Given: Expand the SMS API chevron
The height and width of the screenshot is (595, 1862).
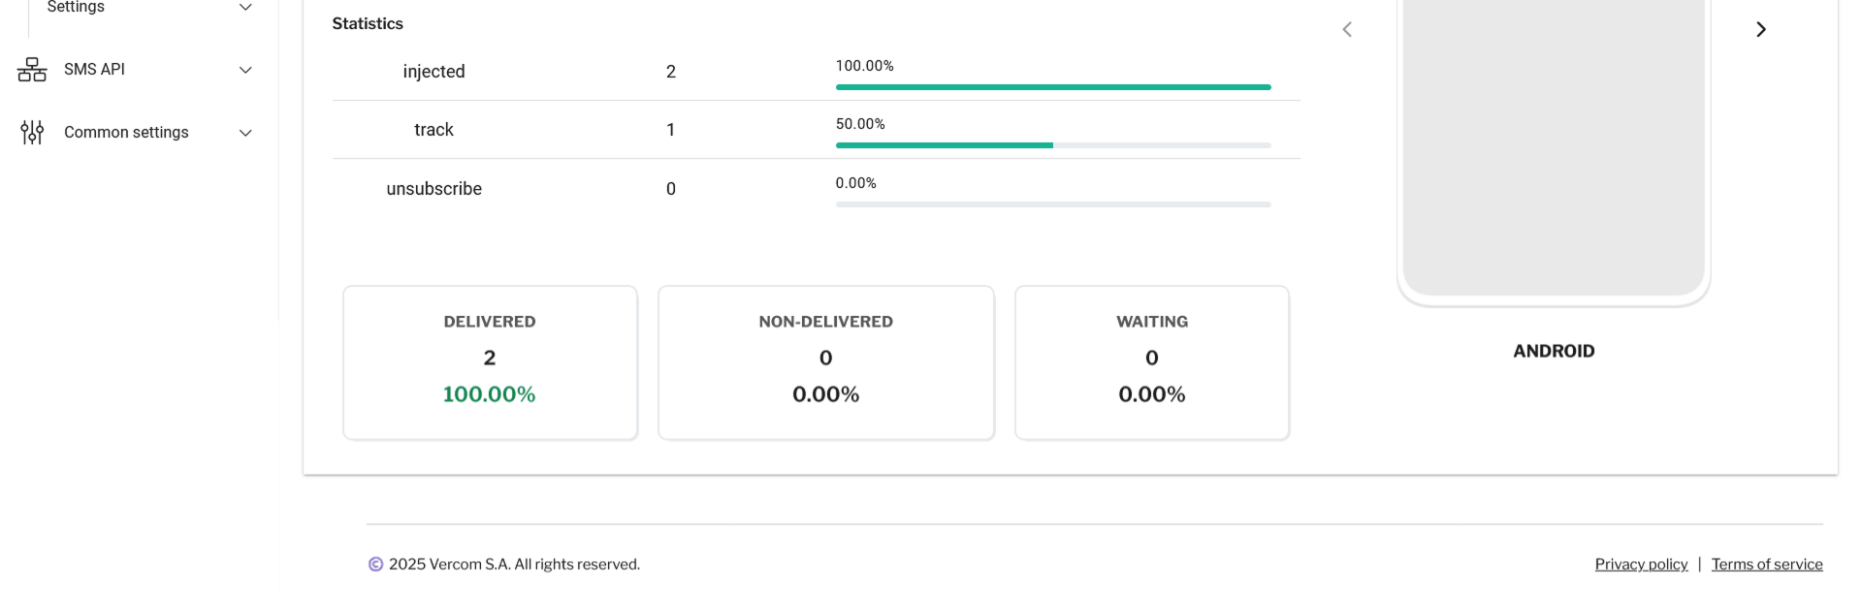Looking at the screenshot, I should point(245,70).
